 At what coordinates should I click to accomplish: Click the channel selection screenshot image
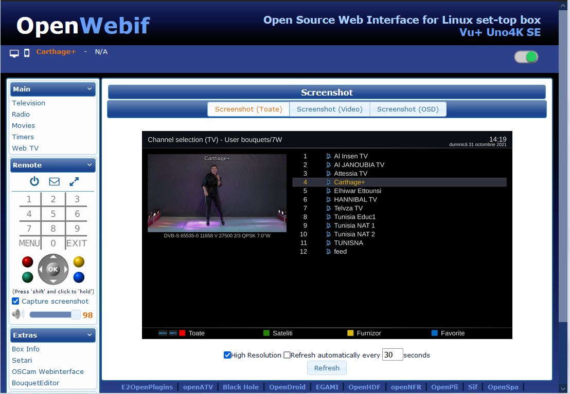(327, 235)
